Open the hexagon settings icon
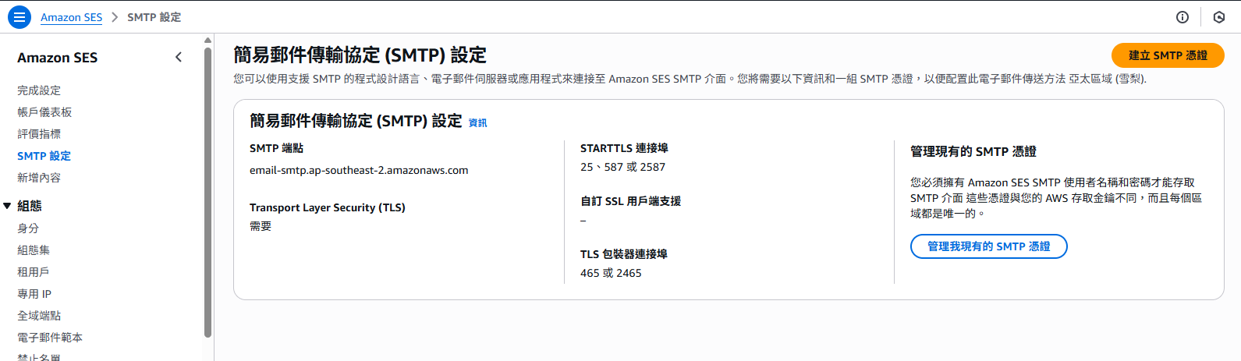The height and width of the screenshot is (361, 1241). 1219,17
